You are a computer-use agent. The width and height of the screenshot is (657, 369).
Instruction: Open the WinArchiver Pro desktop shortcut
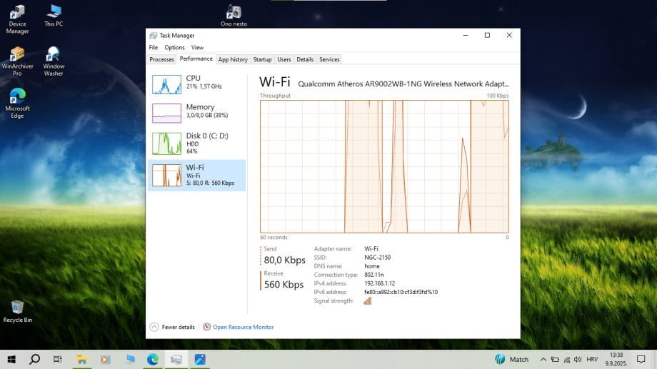[x=17, y=61]
